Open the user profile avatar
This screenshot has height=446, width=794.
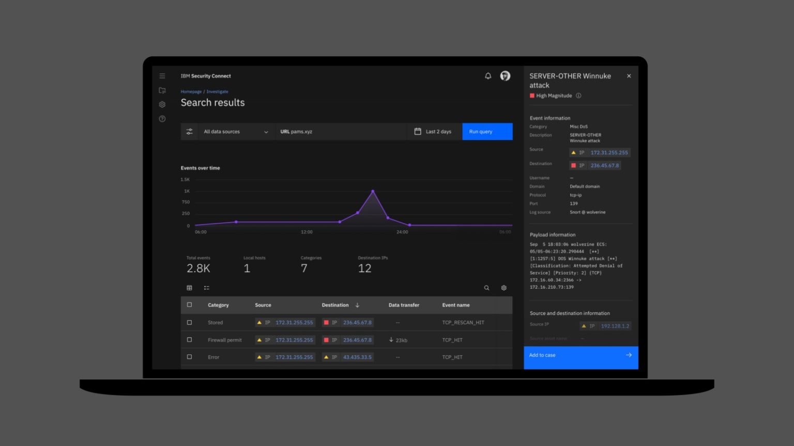coord(505,76)
